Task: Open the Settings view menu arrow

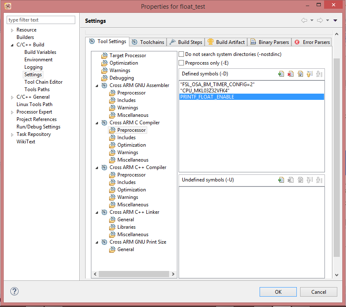Action: (335, 20)
